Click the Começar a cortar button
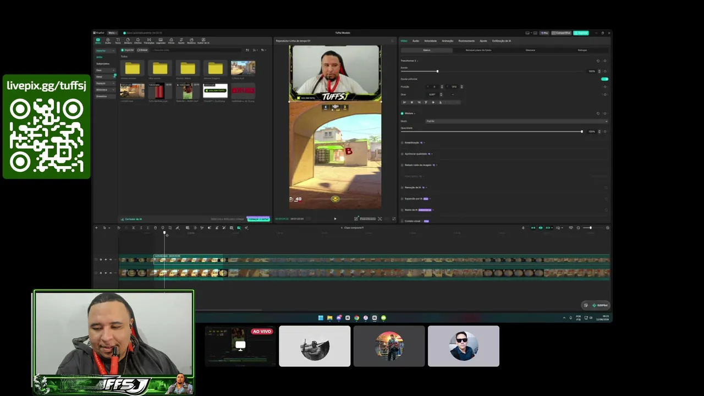The width and height of the screenshot is (704, 396). pos(258,219)
